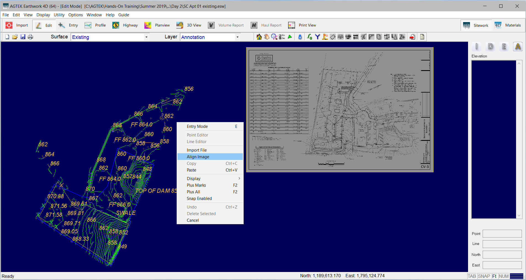
Task: Click the house icon in the toolbar
Action: [x=259, y=37]
